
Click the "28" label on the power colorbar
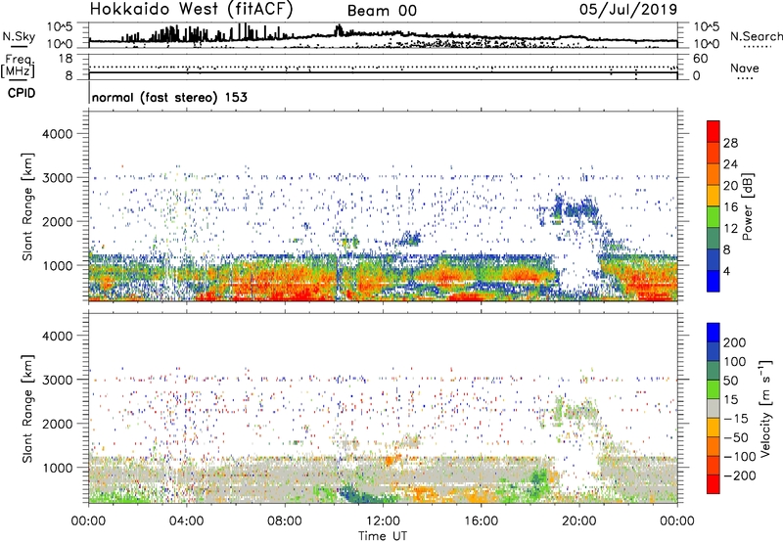[730, 143]
